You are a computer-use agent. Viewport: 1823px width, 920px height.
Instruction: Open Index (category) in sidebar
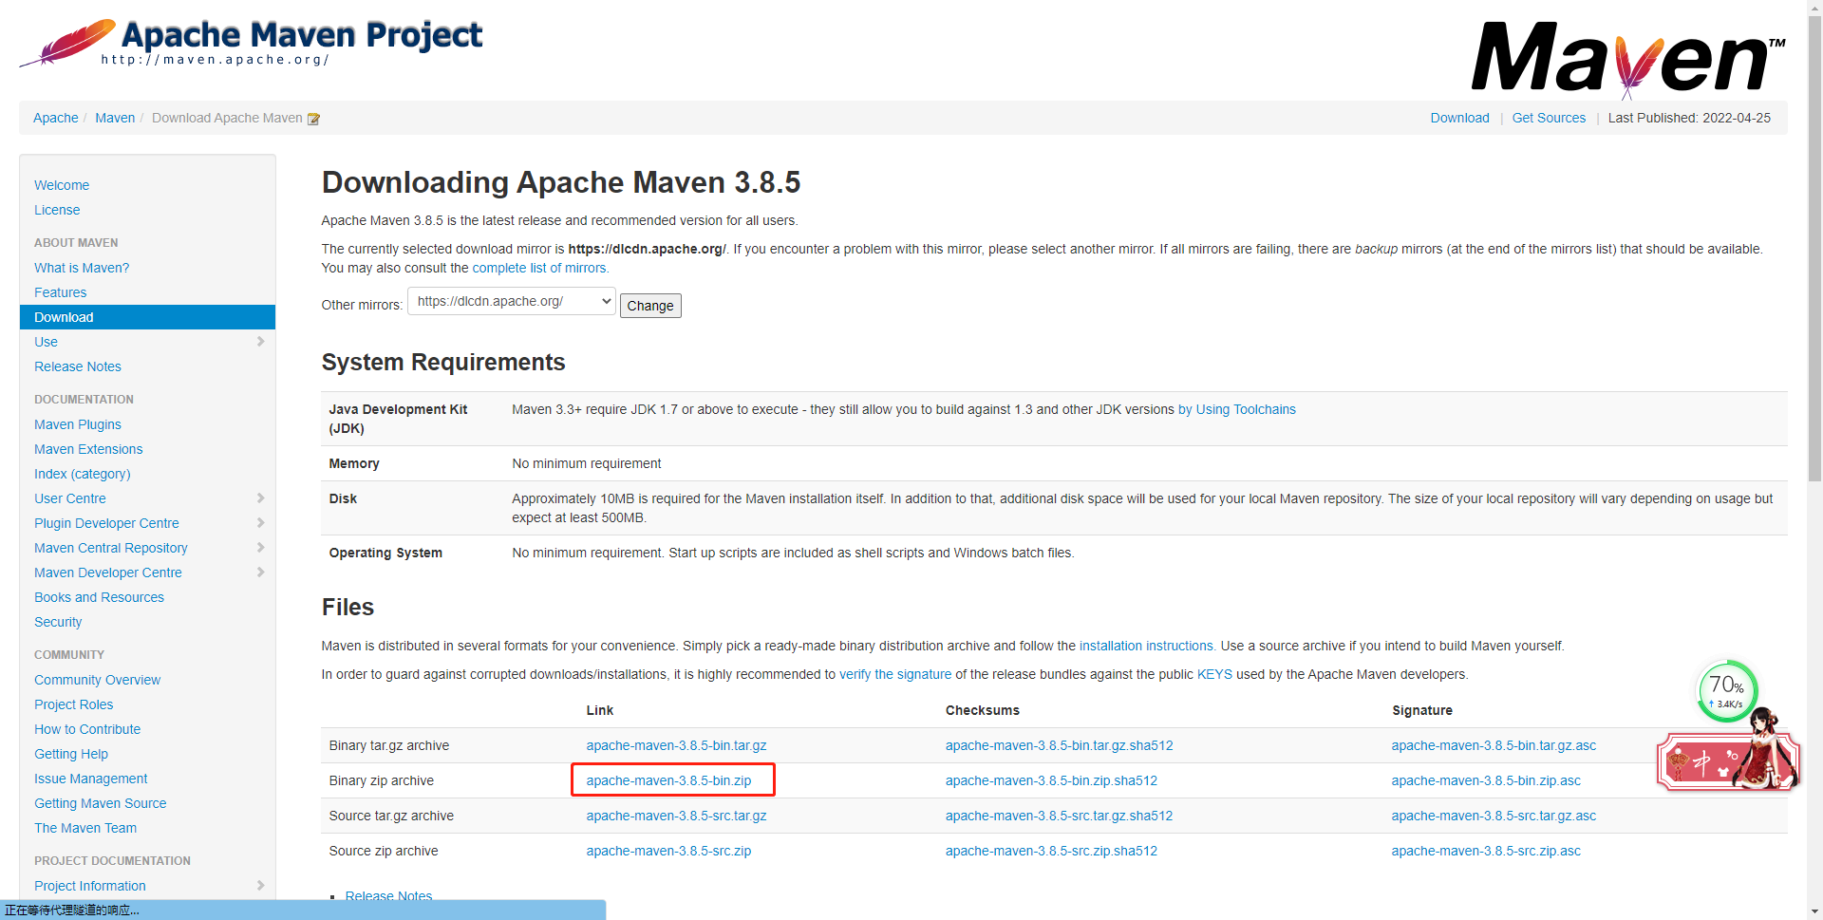click(83, 474)
